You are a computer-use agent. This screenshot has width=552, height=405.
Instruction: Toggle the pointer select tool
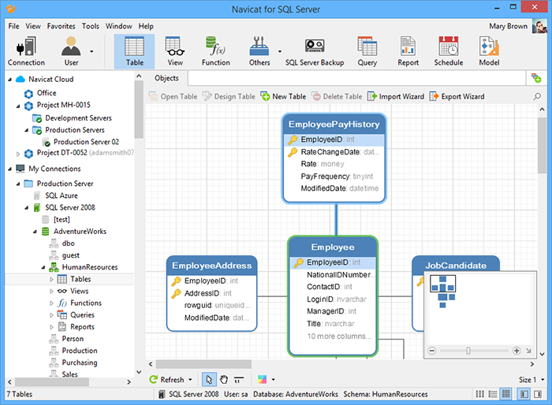coord(209,380)
